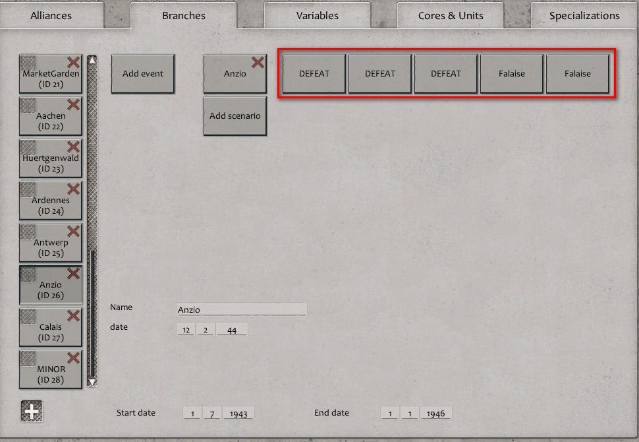Switch to the Alliances tab

[51, 15]
